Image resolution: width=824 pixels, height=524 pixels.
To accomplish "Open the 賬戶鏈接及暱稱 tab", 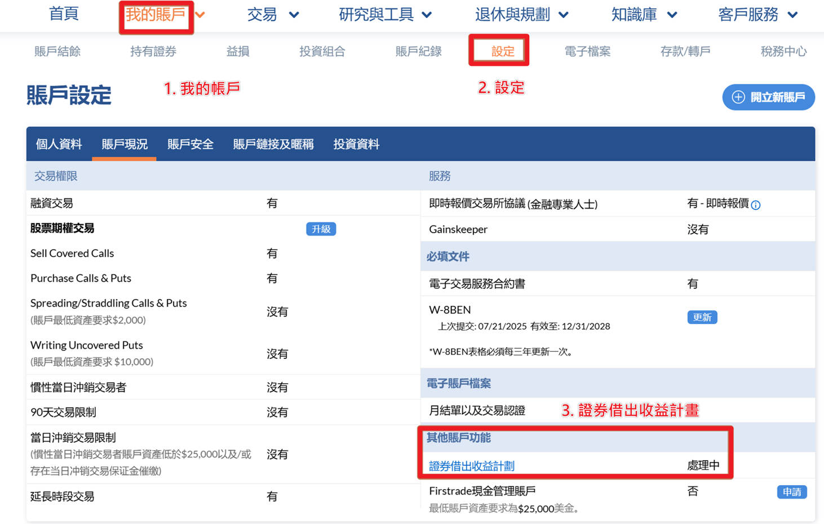I will (x=273, y=144).
